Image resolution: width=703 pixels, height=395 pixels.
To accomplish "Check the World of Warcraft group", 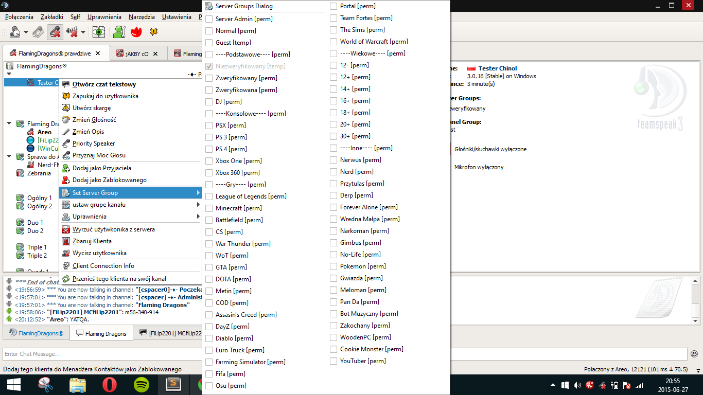I will (333, 42).
